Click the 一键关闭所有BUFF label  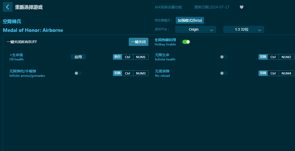coord(22,42)
